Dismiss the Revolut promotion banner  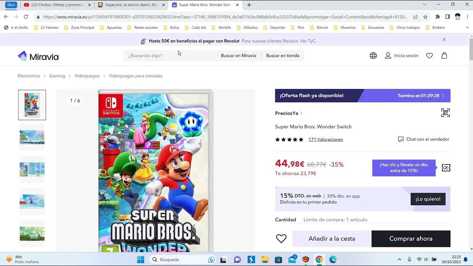[444, 40]
